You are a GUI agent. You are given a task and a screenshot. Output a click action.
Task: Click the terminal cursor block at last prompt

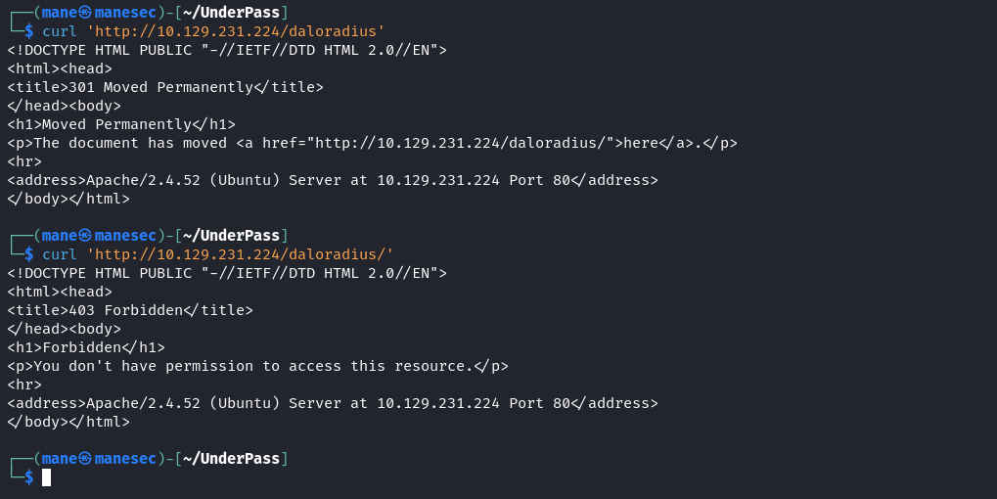(x=46, y=477)
